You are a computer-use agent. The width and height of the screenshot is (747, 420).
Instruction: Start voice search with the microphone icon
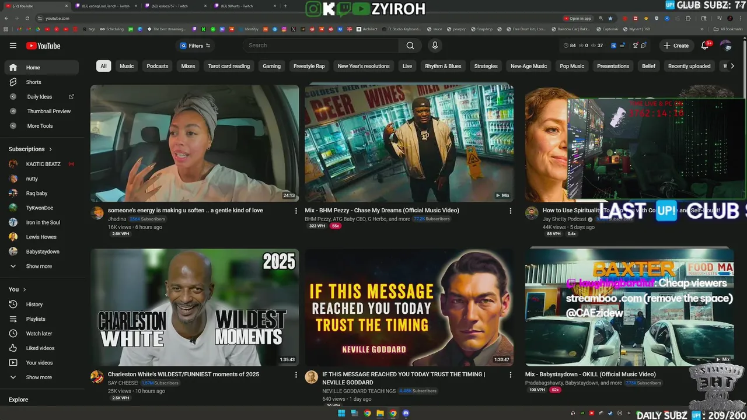pyautogui.click(x=435, y=45)
